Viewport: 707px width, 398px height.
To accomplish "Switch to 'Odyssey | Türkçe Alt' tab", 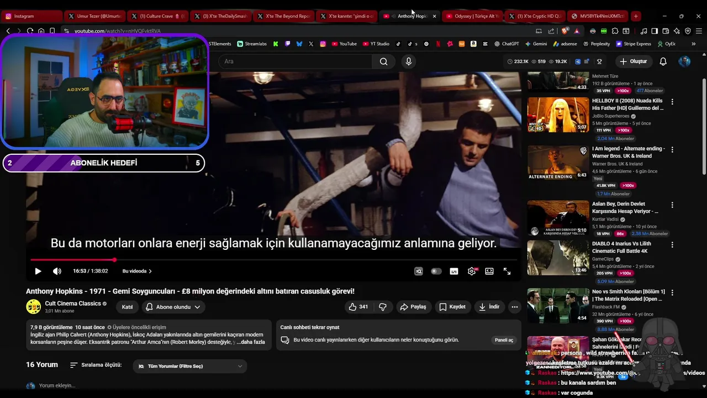I will (472, 17).
